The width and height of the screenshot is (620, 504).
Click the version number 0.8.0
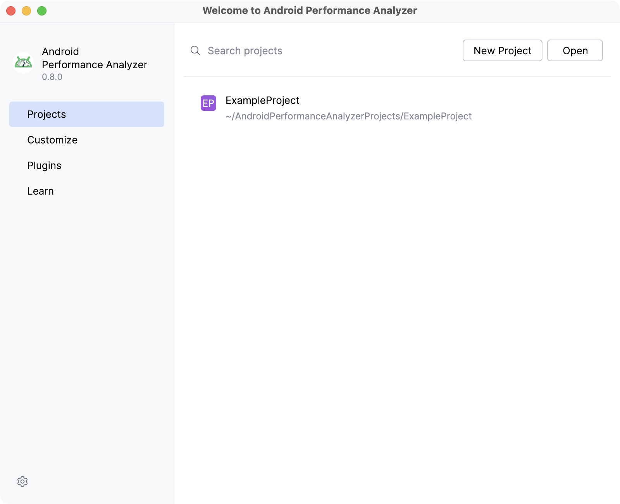click(x=52, y=77)
